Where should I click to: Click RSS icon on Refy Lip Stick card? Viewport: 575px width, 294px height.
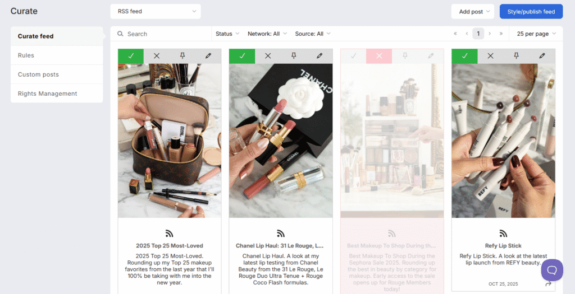[x=503, y=234]
